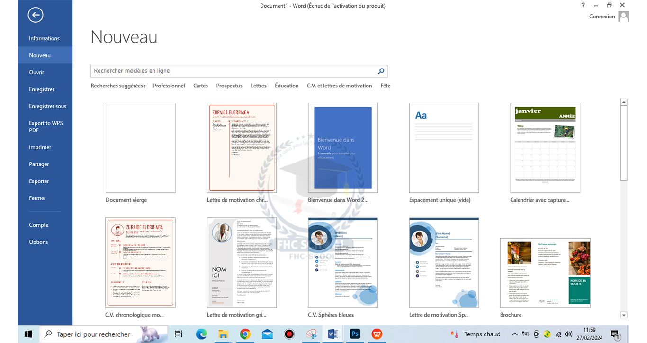Viewport: 647px width, 343px height.
Task: Search C.V. et lettres de motivation templates
Action: 340,86
